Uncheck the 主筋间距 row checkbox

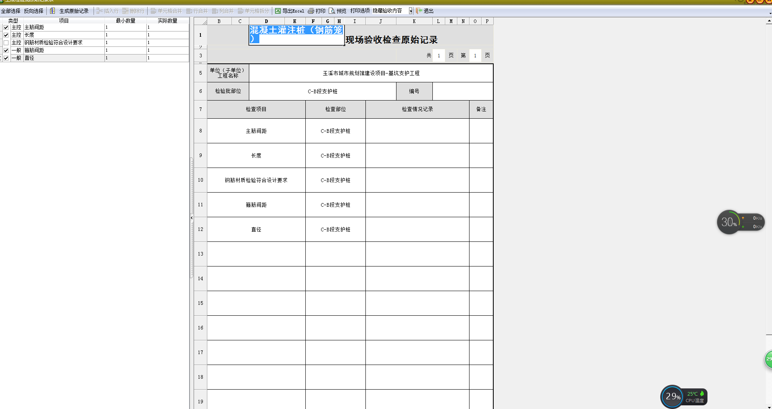pyautogui.click(x=6, y=27)
